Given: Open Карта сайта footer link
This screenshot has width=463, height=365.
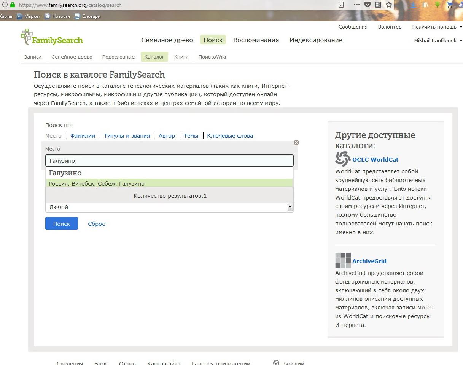Looking at the screenshot, I should tap(164, 363).
